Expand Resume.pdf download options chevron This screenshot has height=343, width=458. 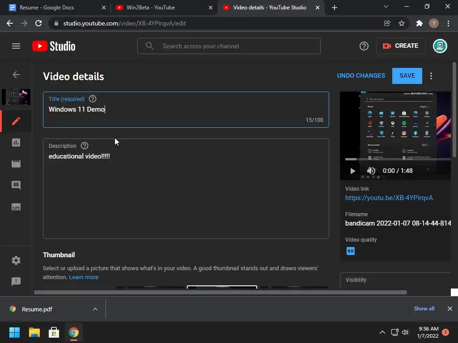point(95,309)
